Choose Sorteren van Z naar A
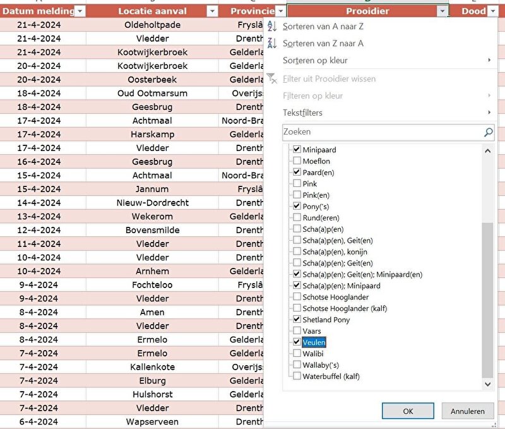This screenshot has height=429, width=505. tap(323, 43)
